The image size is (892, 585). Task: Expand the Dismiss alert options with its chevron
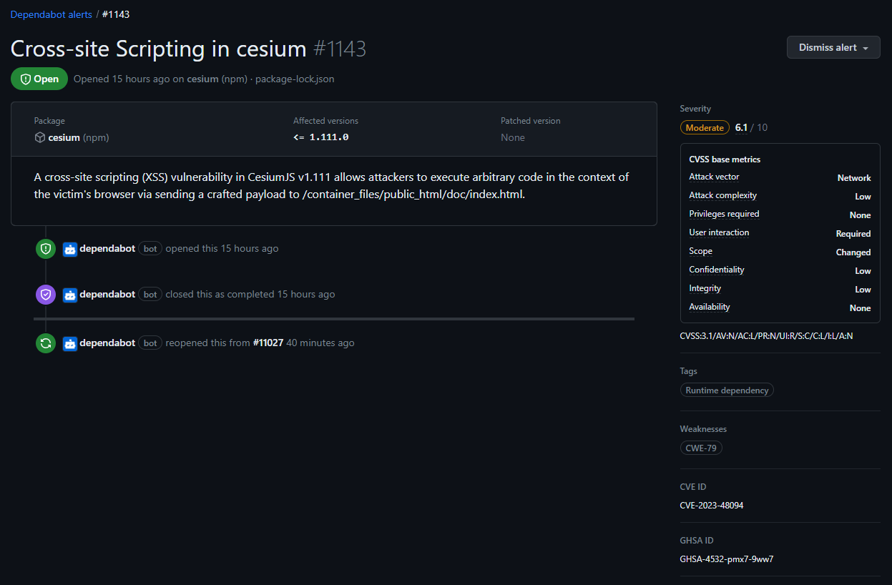coord(866,47)
